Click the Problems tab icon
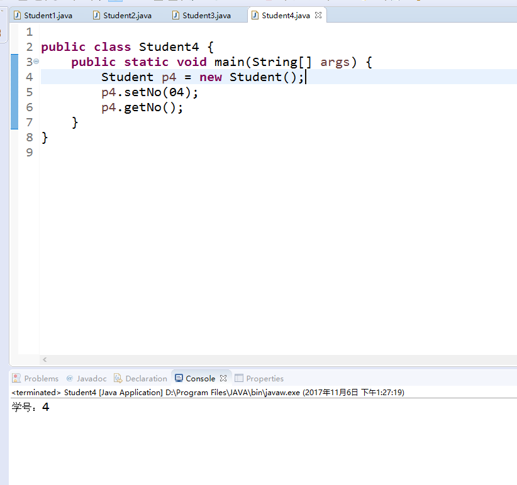Screen dimensions: 517x485 [x=16, y=378]
